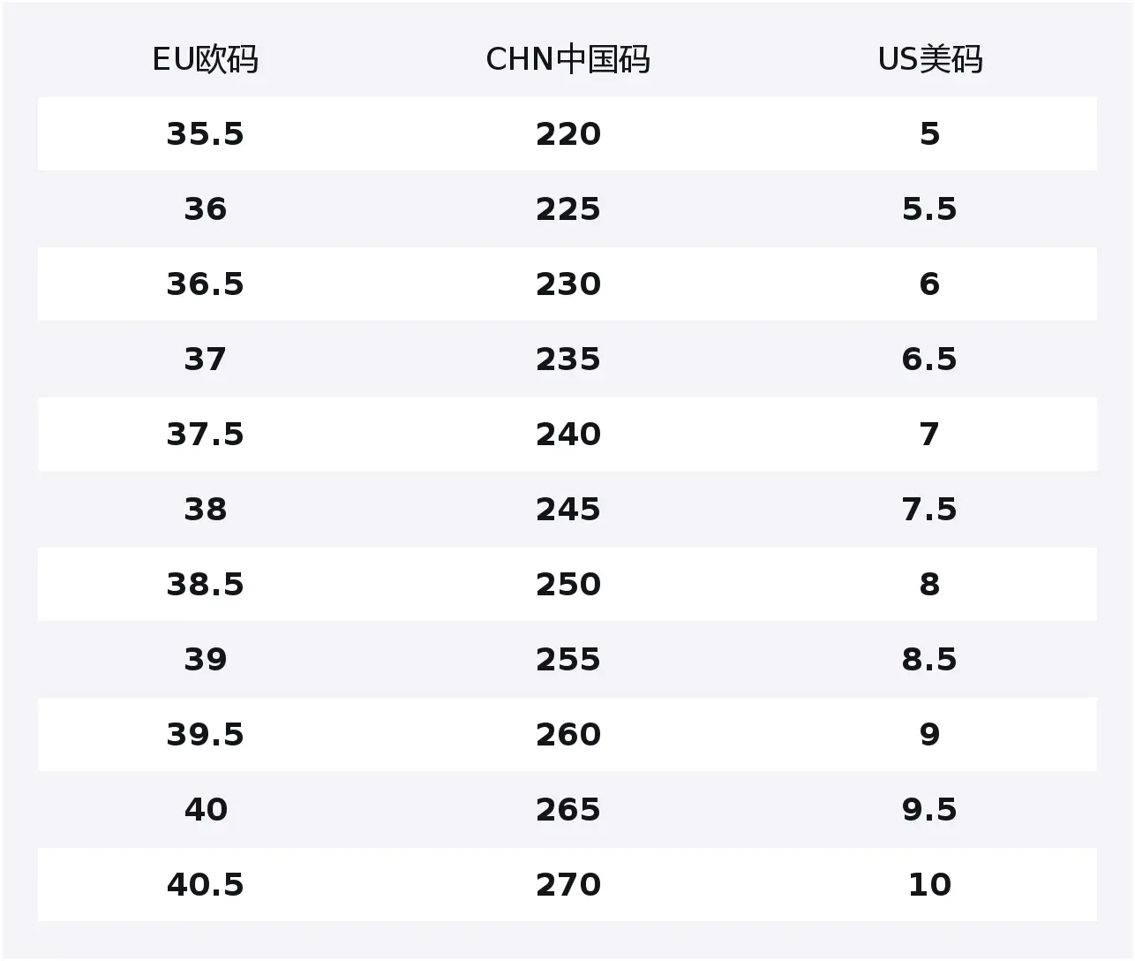Select CHN size 220 cell
The width and height of the screenshot is (1135, 961).
[x=567, y=134]
